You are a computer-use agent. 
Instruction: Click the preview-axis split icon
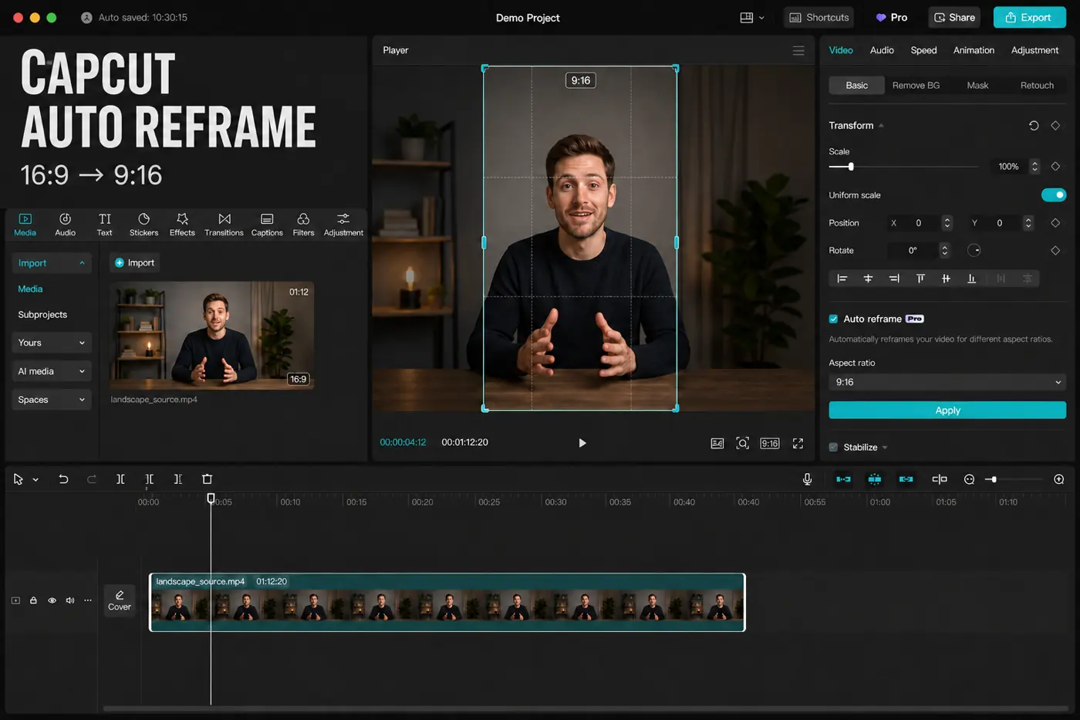[x=939, y=479]
